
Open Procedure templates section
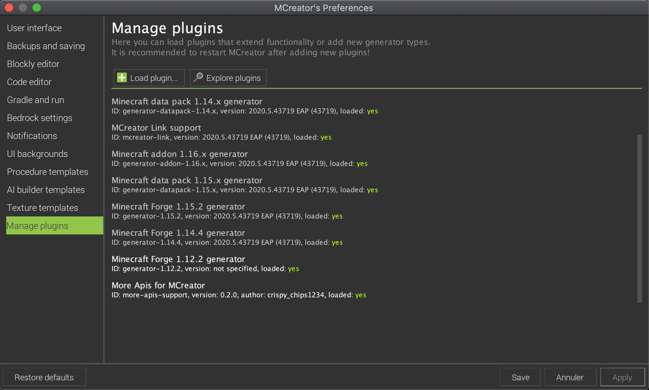[x=47, y=171]
